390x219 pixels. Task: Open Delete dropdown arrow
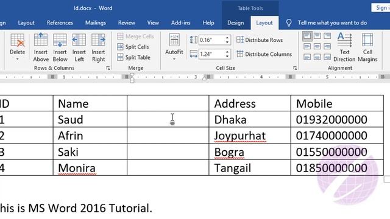[x=18, y=60]
